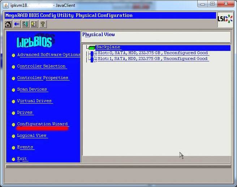Open Controller Properties

[43, 78]
